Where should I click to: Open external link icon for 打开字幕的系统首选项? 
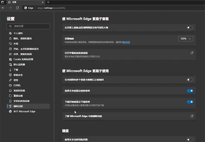192,53
